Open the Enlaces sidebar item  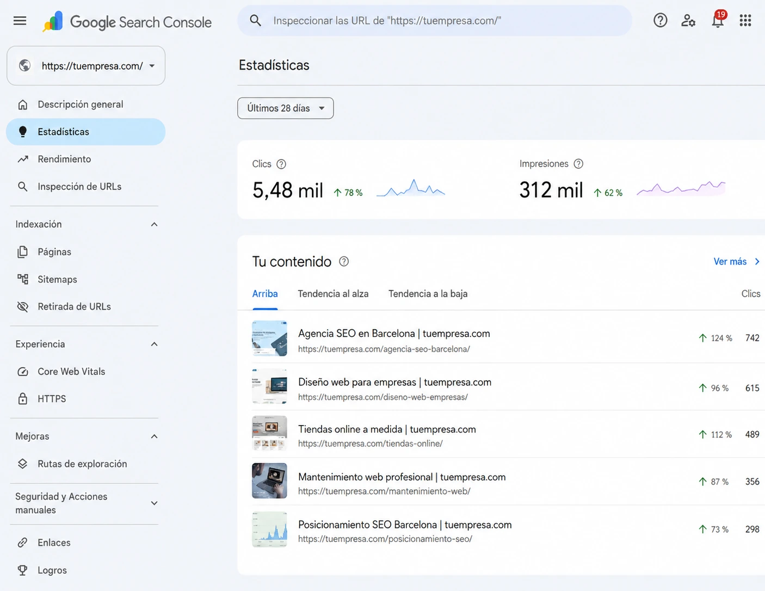[x=85, y=543]
